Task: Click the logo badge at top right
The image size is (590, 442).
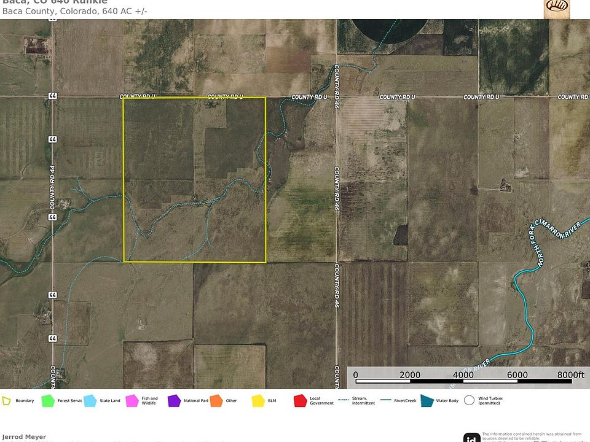Action: pyautogui.click(x=557, y=8)
